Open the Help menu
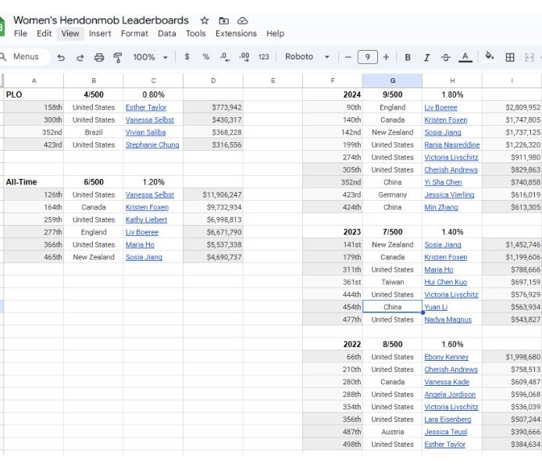The width and height of the screenshot is (542, 471). pyautogui.click(x=275, y=34)
